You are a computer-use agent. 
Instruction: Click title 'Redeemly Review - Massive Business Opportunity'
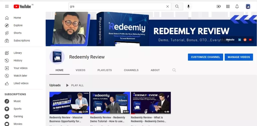[x=66, y=119]
